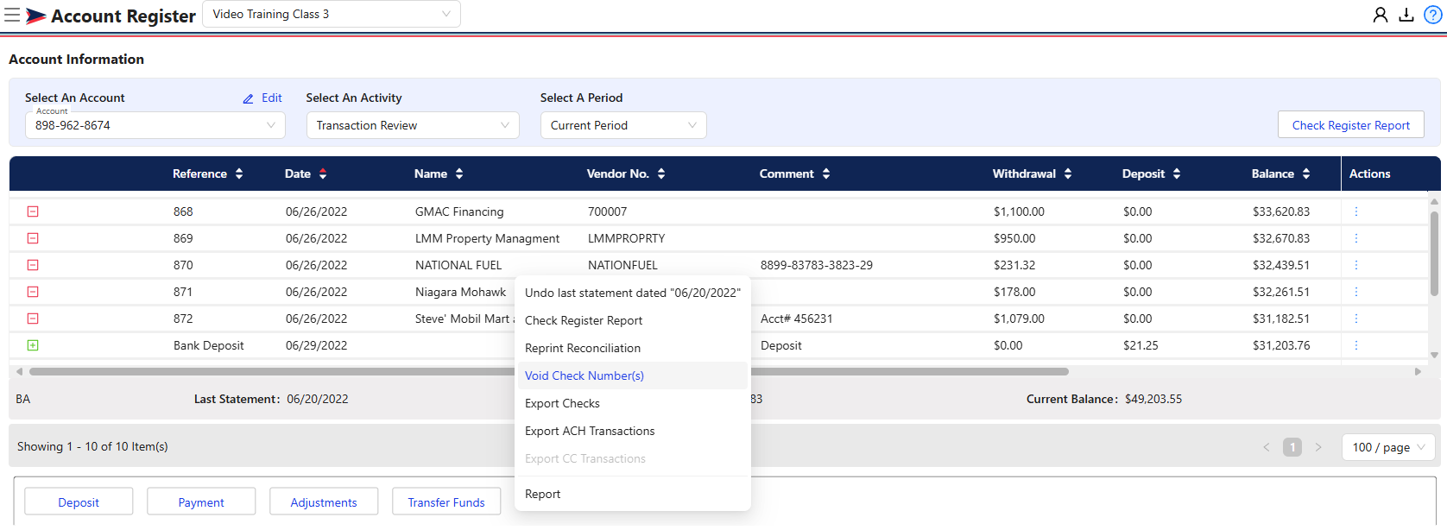Toggle the red minus box for row 870
The width and height of the screenshot is (1447, 530).
(x=33, y=265)
